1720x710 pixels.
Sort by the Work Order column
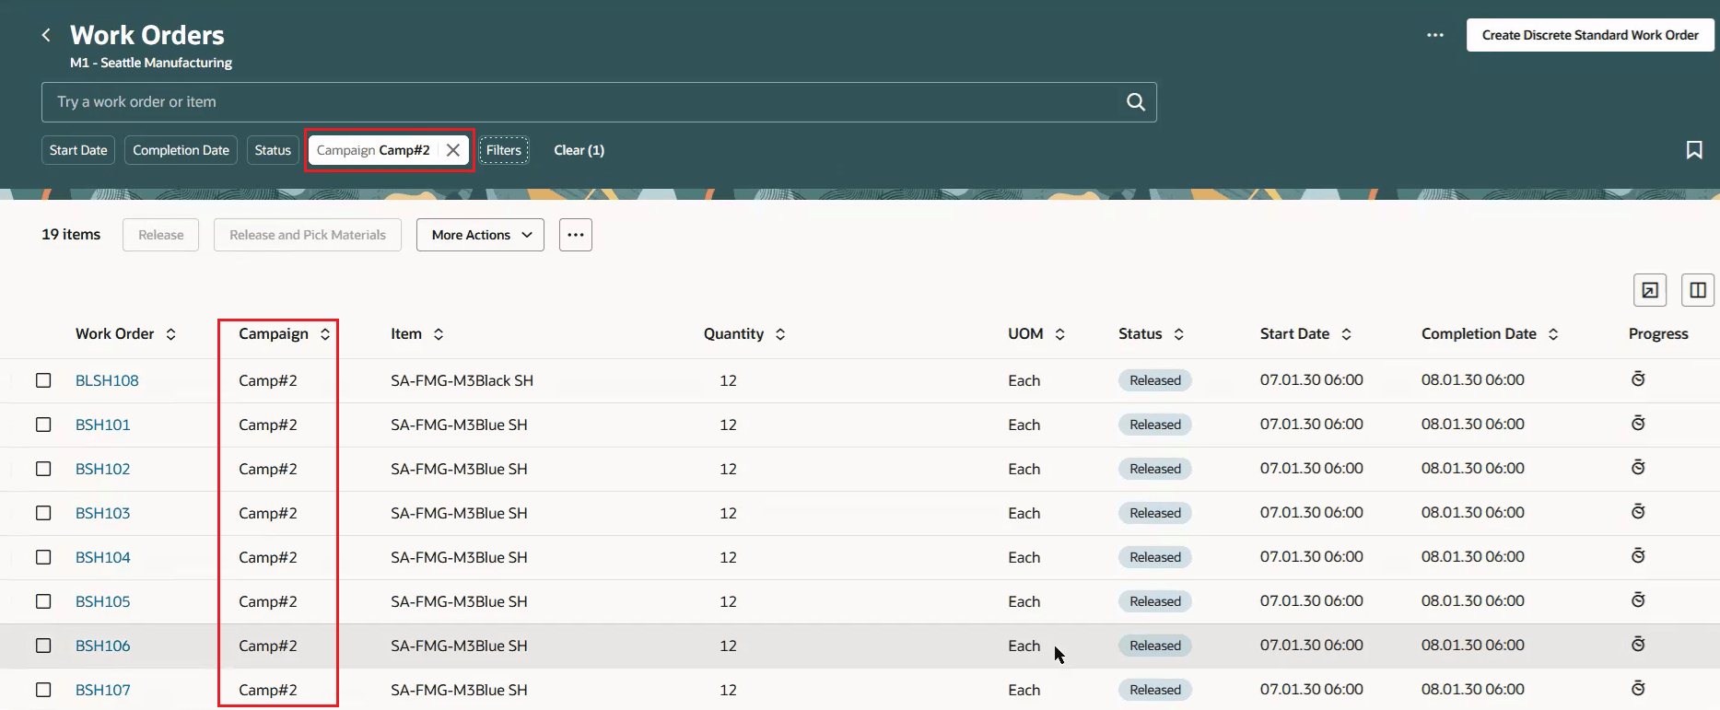point(170,334)
